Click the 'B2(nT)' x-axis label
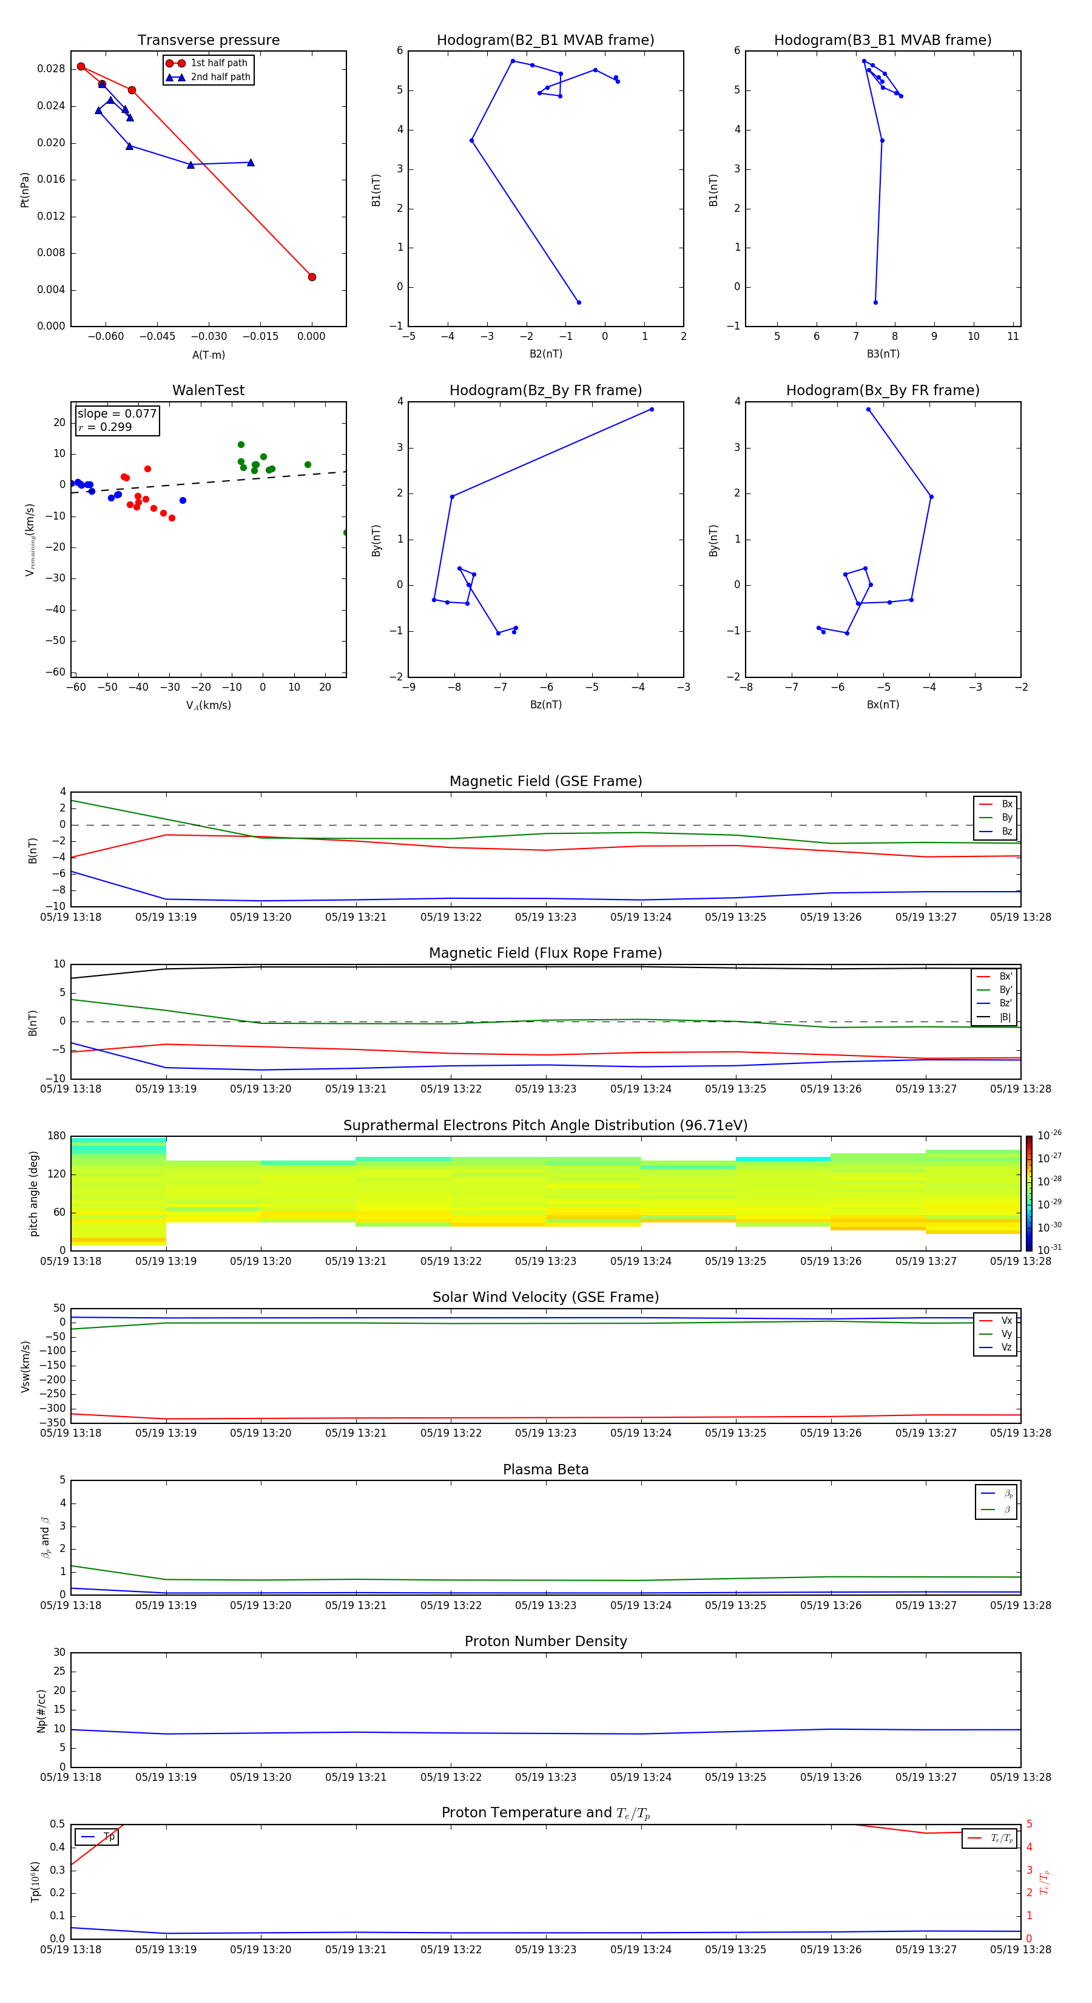Screen dimensions: 1092x2003 pyautogui.click(x=545, y=354)
